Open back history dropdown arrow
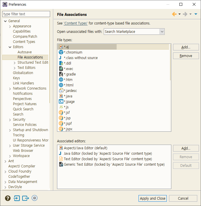 pos(179,14)
